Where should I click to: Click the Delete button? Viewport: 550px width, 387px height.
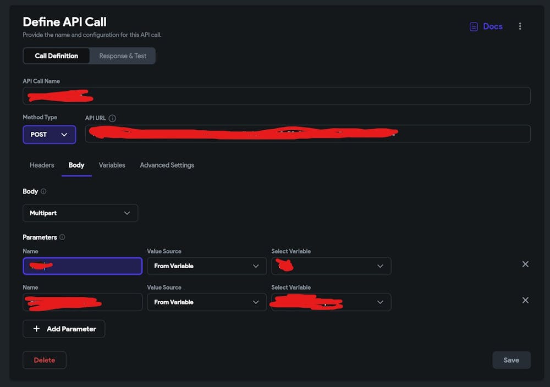click(44, 360)
